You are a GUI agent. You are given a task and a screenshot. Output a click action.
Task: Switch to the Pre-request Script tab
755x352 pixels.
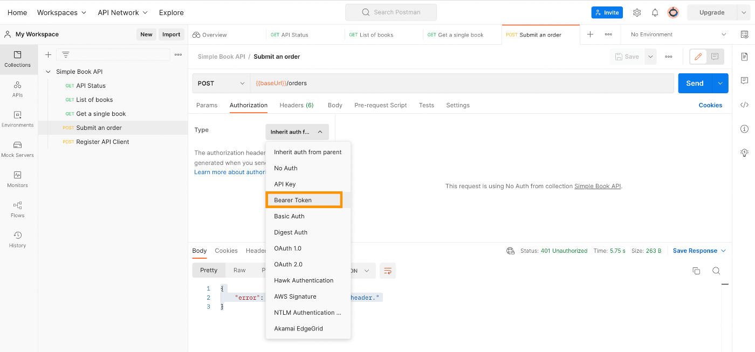point(381,105)
